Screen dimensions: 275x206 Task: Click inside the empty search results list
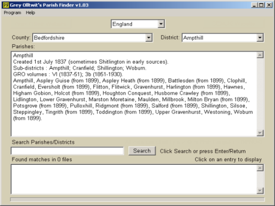(x=134, y=179)
